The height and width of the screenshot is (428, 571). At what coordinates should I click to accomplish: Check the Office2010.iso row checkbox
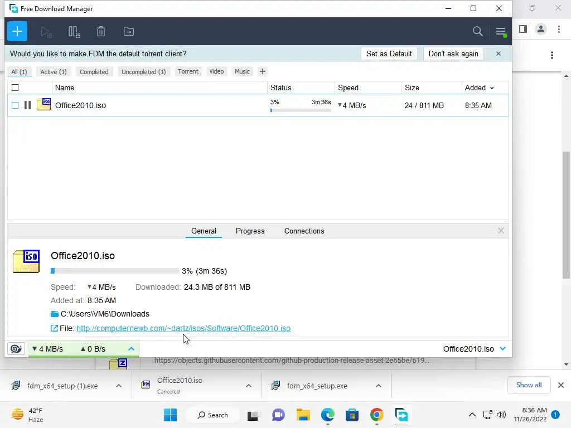(x=15, y=105)
